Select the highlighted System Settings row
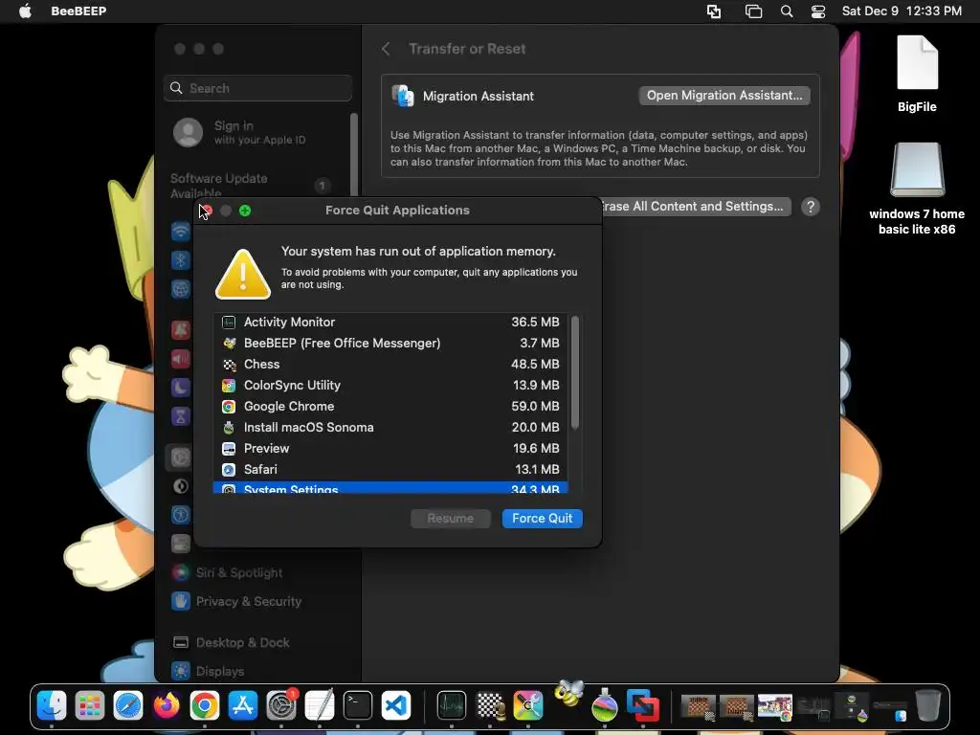980x735 pixels. (x=390, y=487)
